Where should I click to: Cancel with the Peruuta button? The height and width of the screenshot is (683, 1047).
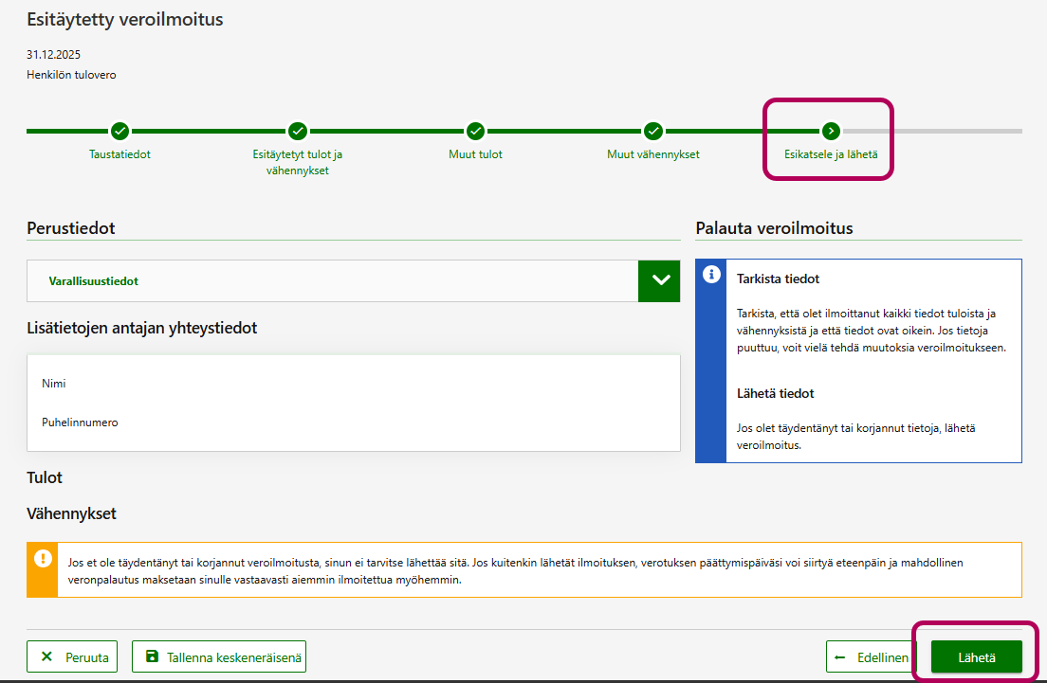click(x=72, y=656)
